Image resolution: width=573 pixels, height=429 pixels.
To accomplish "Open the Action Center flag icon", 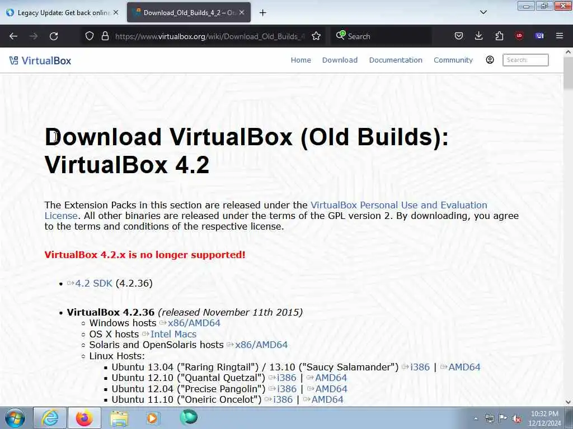I will (x=503, y=418).
